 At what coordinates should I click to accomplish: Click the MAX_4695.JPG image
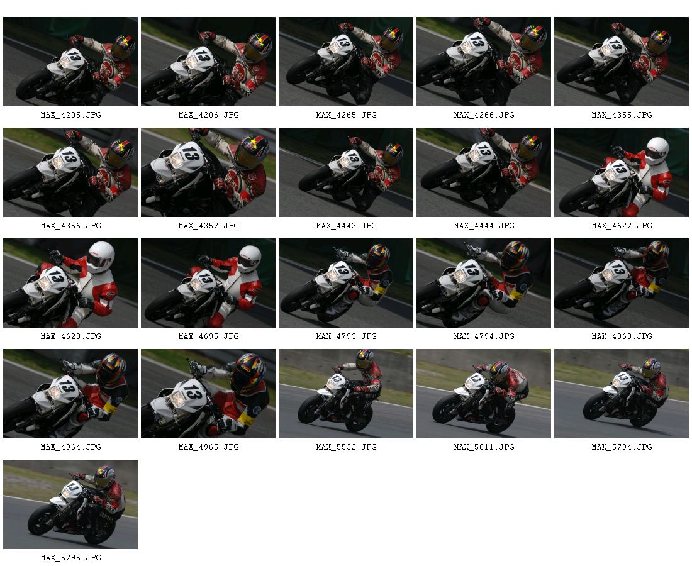(x=208, y=283)
